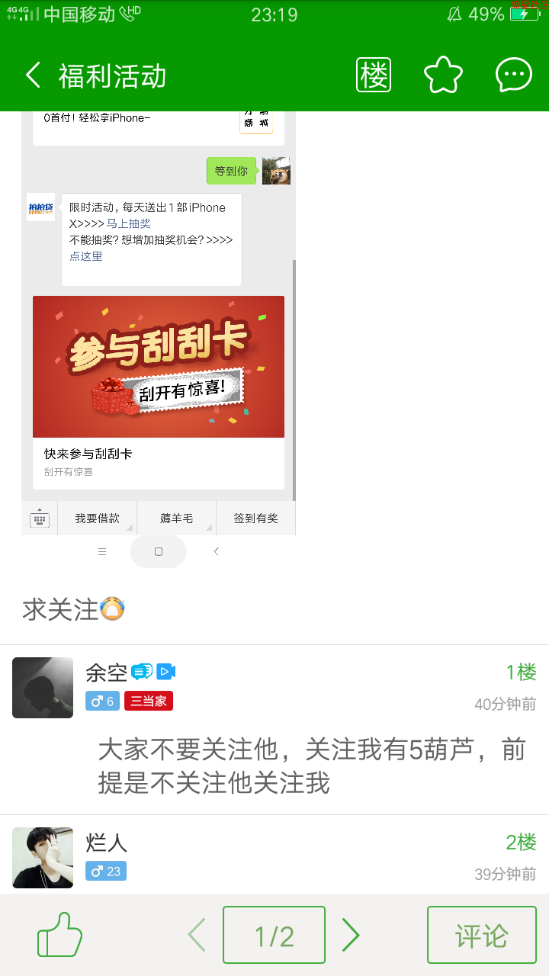Open 余空's profile avatar

point(43,688)
